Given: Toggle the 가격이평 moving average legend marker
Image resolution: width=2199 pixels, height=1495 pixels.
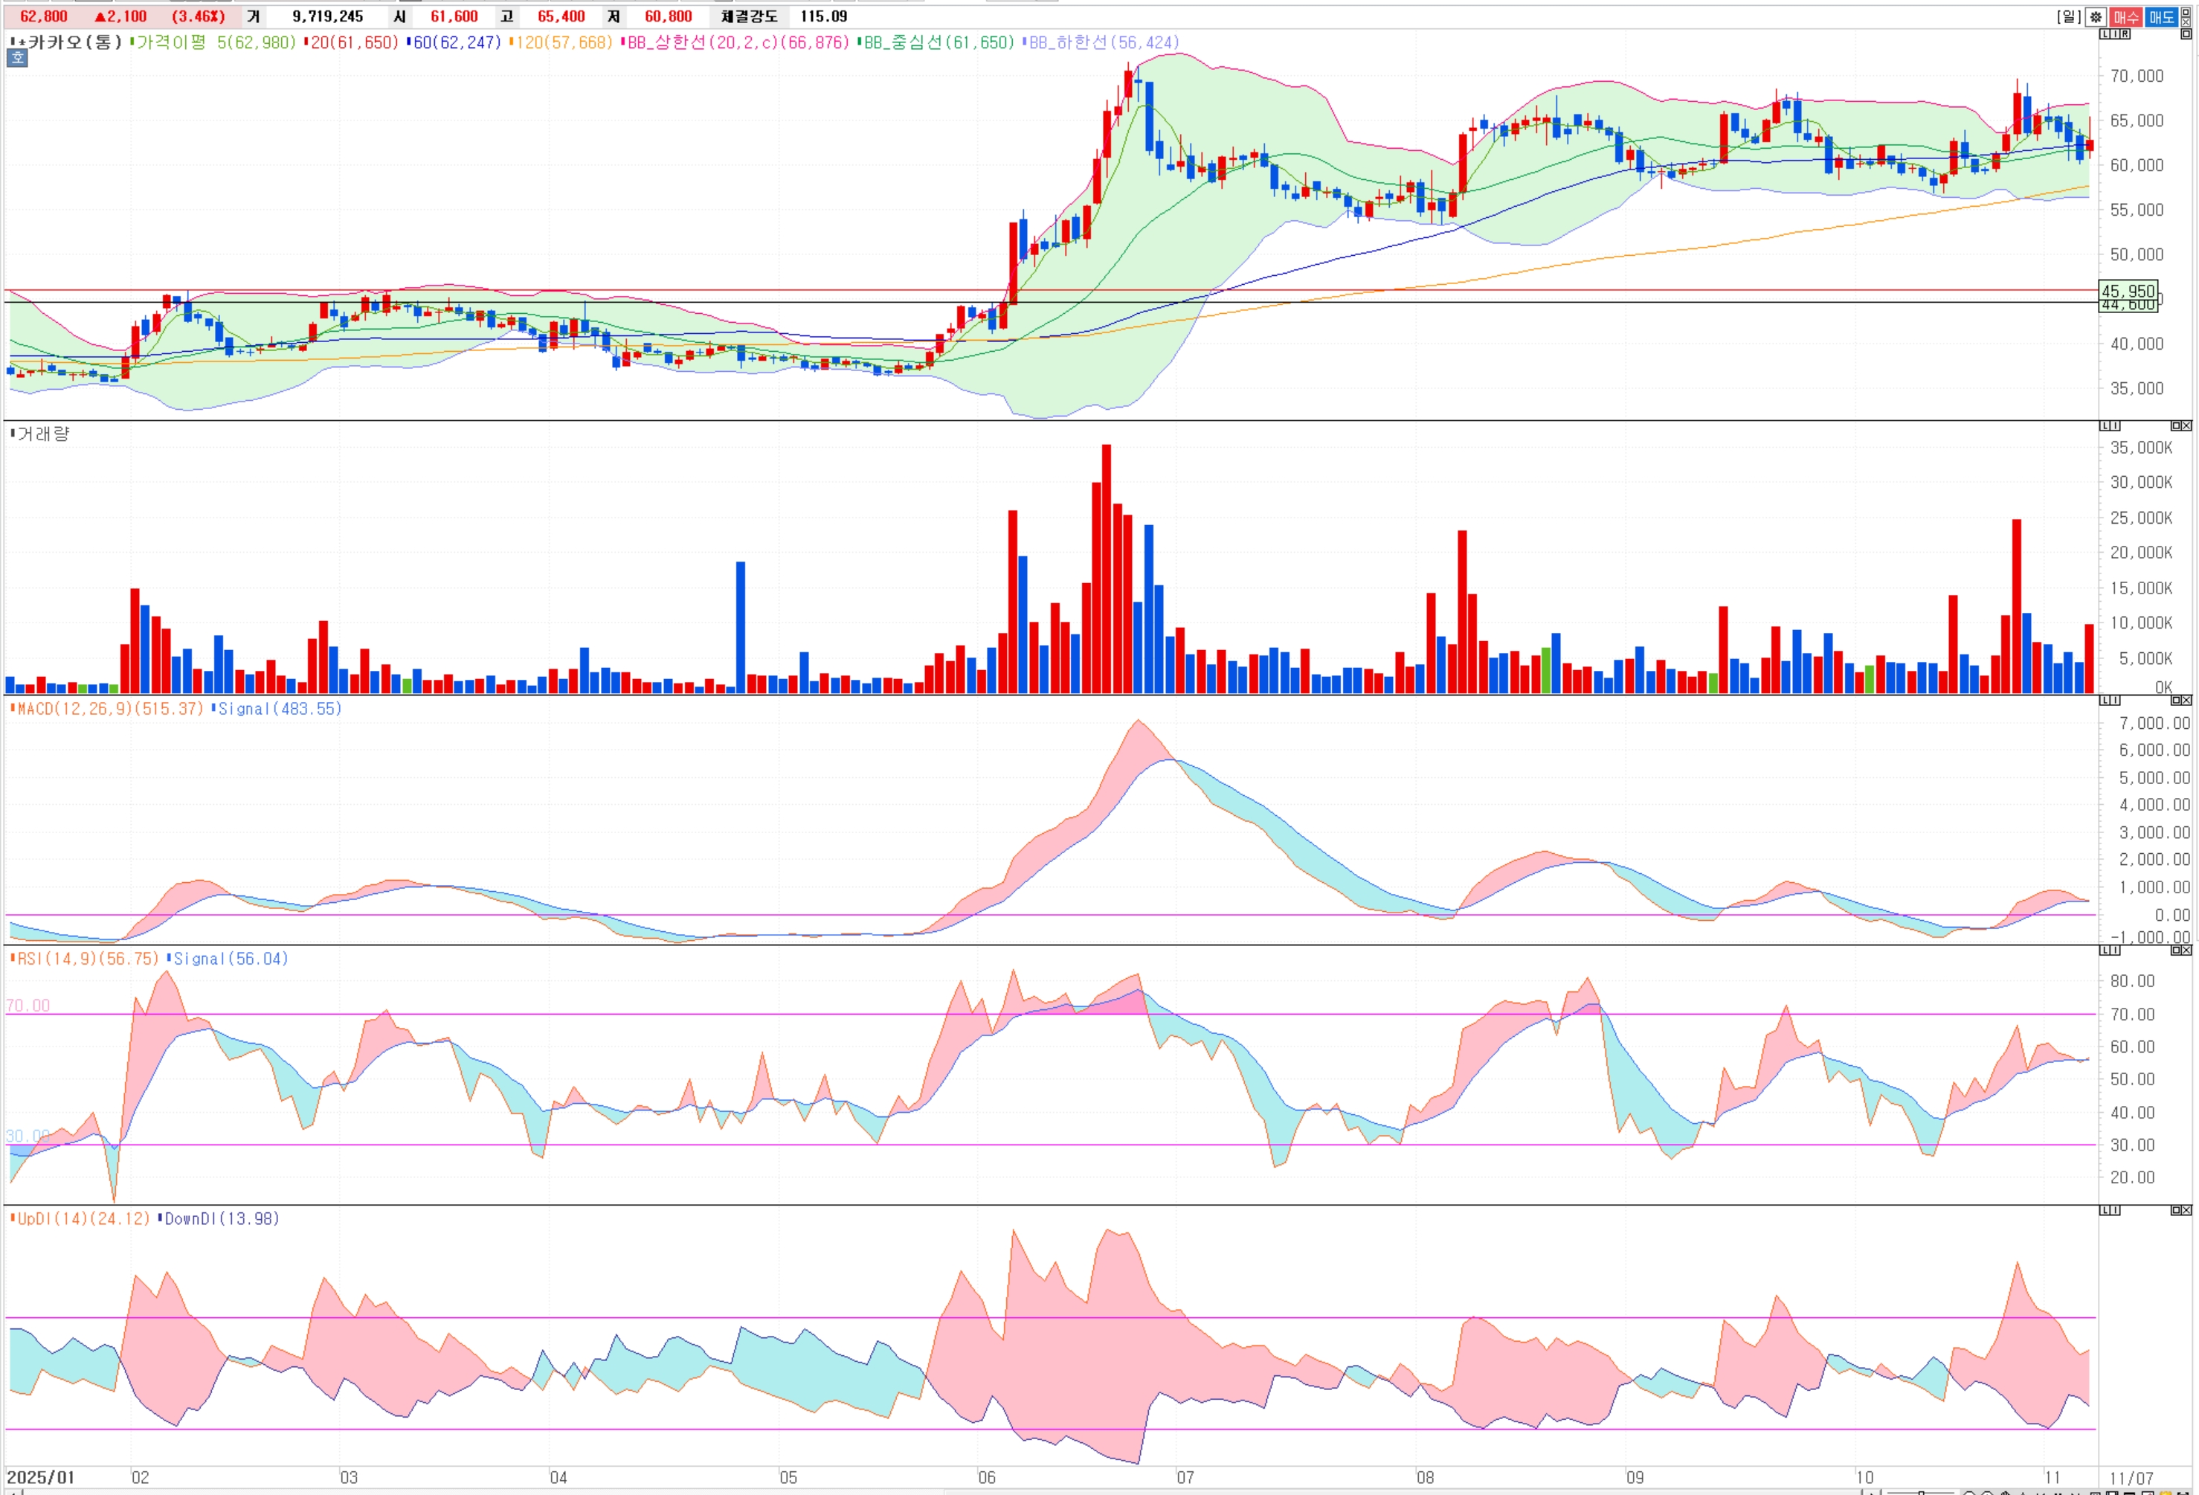Looking at the screenshot, I should pyautogui.click(x=132, y=42).
